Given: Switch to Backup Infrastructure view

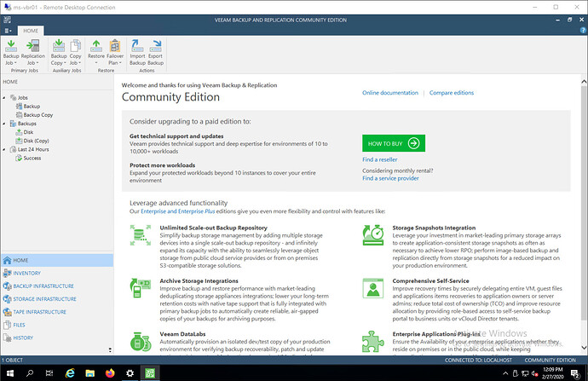Looking at the screenshot, I should pyautogui.click(x=43, y=286).
